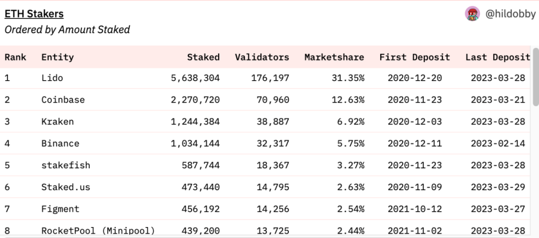Click the Kraken row entity name

57,122
